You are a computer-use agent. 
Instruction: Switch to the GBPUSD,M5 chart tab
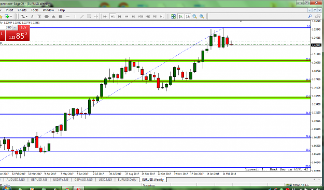coord(39,180)
